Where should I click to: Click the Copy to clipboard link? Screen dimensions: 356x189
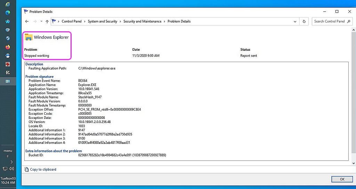[43, 169]
